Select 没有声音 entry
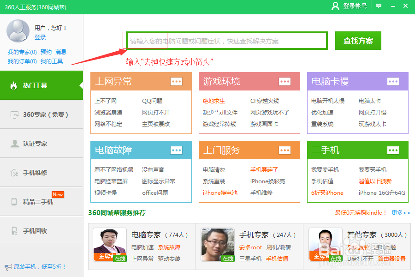 pyautogui.click(x=153, y=169)
